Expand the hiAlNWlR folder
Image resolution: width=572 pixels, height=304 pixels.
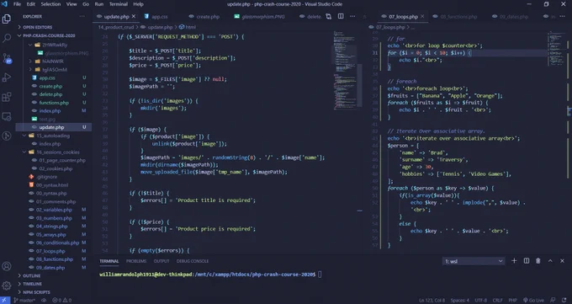tap(53, 61)
